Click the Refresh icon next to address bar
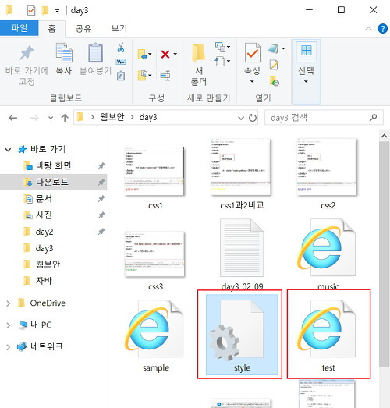The width and height of the screenshot is (390, 408). point(253,118)
